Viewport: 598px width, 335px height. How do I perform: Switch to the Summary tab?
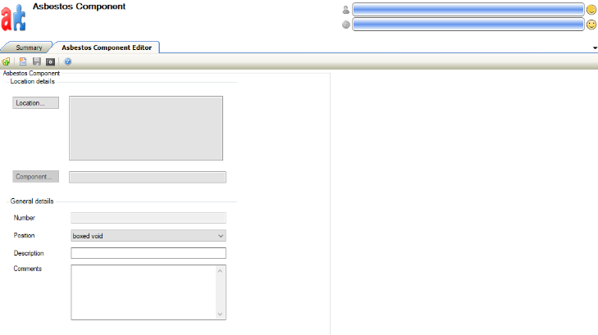tap(29, 48)
